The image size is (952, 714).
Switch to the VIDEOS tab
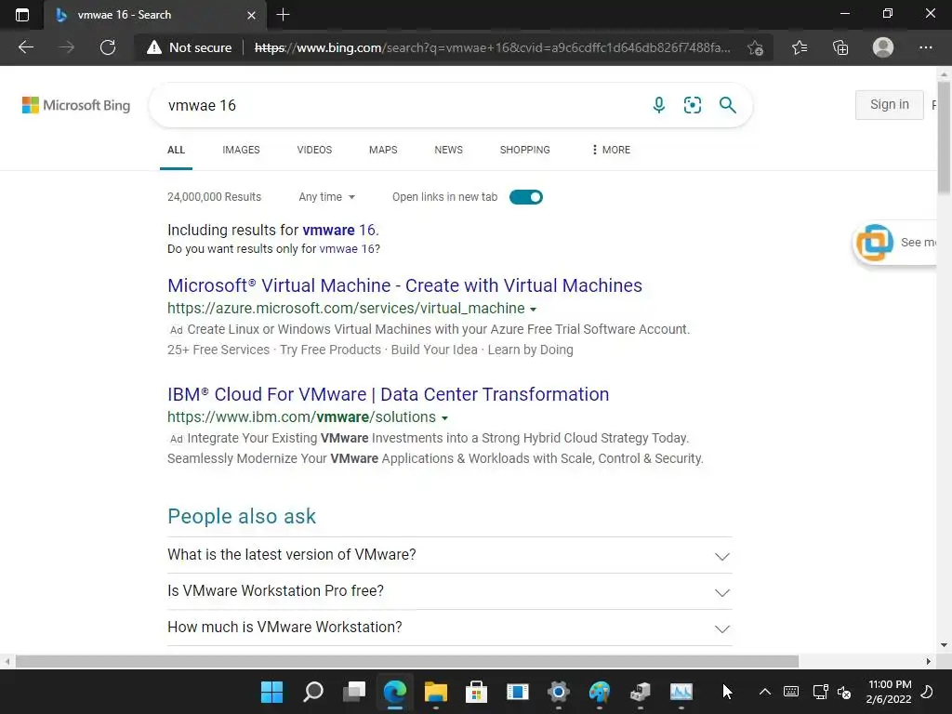pyautogui.click(x=314, y=150)
